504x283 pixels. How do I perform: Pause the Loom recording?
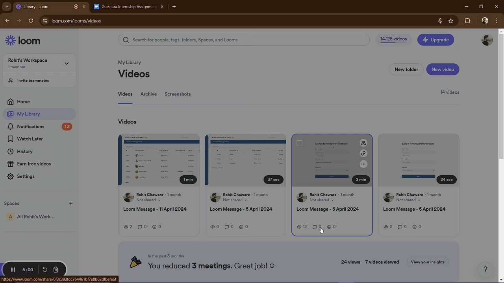tap(13, 270)
